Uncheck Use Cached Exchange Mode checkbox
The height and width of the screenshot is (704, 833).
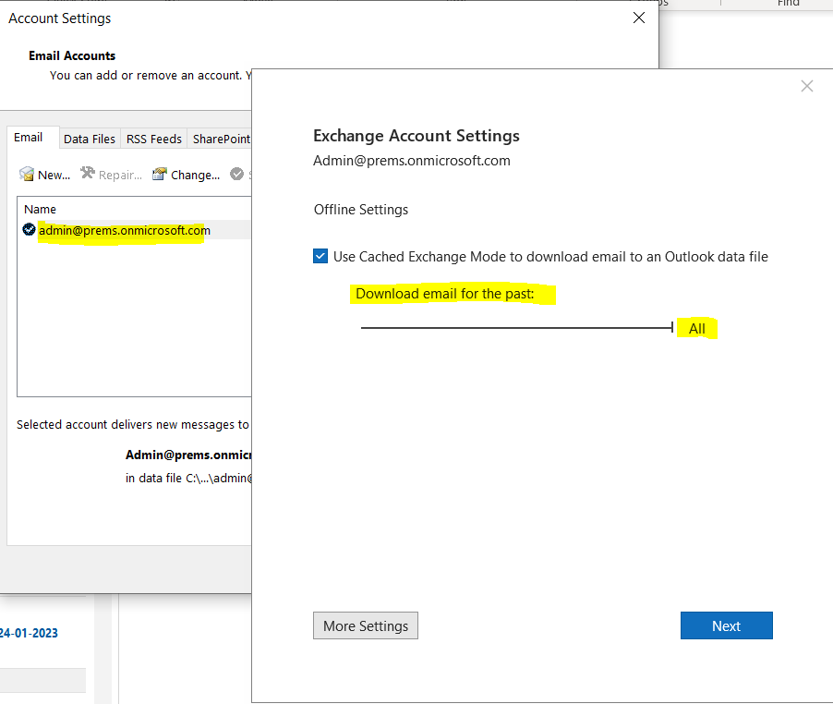click(x=320, y=256)
